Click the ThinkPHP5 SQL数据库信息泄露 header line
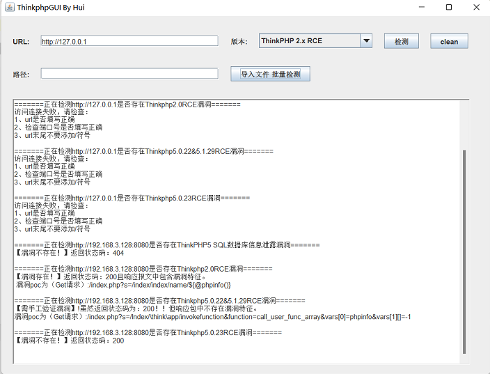 click(x=167, y=245)
